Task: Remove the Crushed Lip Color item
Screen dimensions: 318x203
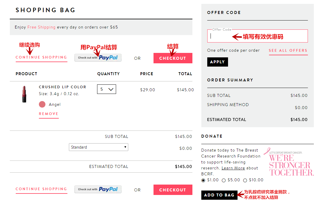Action: (x=49, y=114)
